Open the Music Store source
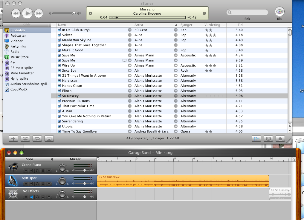This screenshot has width=304, height=220. (x=27, y=57)
